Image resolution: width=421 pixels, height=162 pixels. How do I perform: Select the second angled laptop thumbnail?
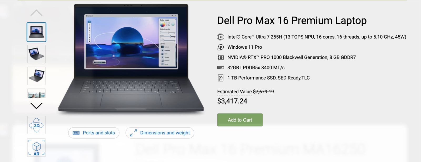click(x=36, y=54)
